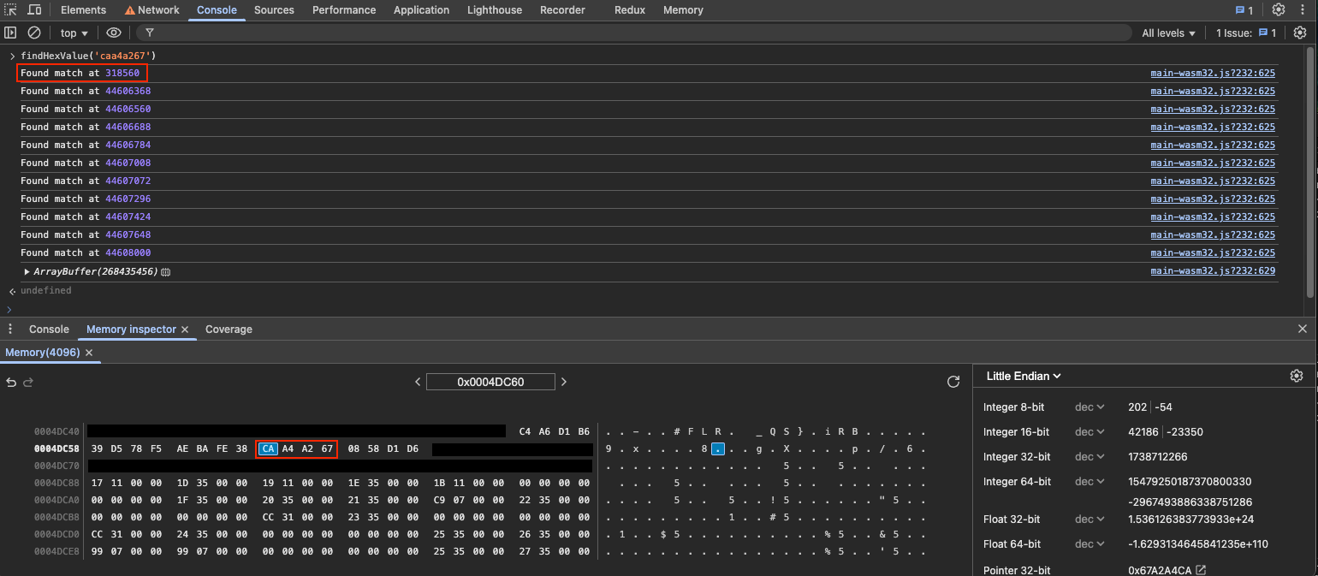This screenshot has height=576, width=1318.
Task: Go to next memory page
Action: (x=564, y=382)
